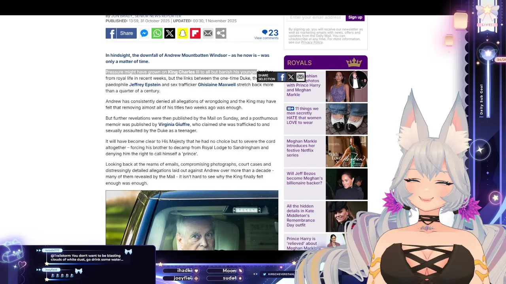This screenshot has height=284, width=506.
Task: Open '11 things we men secretly HATE' story
Action: click(304, 116)
